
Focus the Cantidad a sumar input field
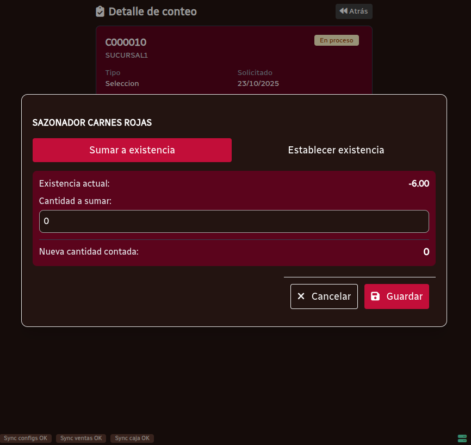pyautogui.click(x=234, y=221)
